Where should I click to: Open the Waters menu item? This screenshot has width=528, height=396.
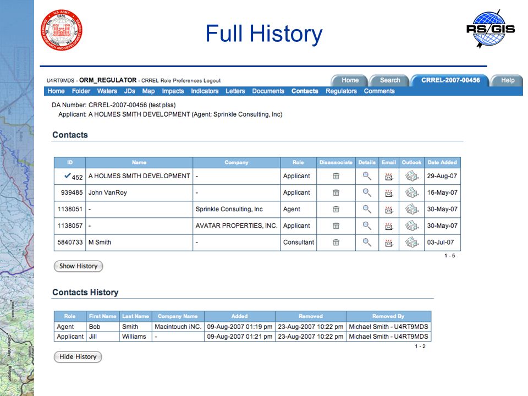click(x=107, y=91)
